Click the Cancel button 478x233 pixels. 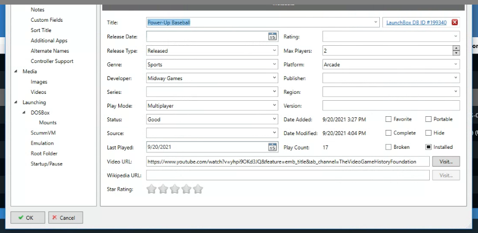pos(65,218)
